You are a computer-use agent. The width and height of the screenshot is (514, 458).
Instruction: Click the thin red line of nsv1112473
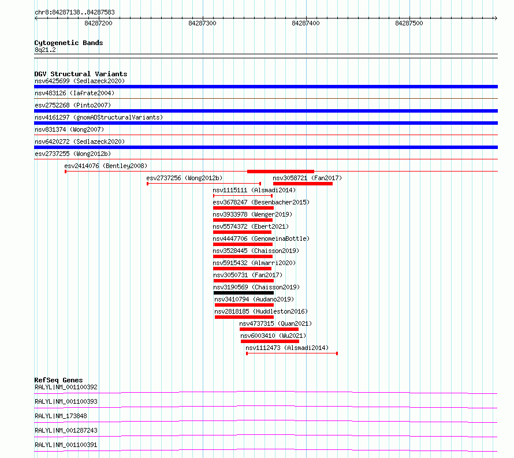pos(292,353)
